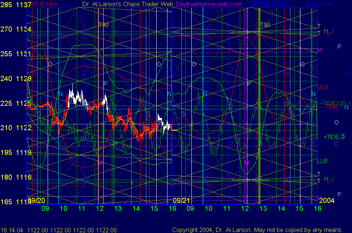
Task: Select the red -TIDE-1 legend label
Action: tap(333, 107)
